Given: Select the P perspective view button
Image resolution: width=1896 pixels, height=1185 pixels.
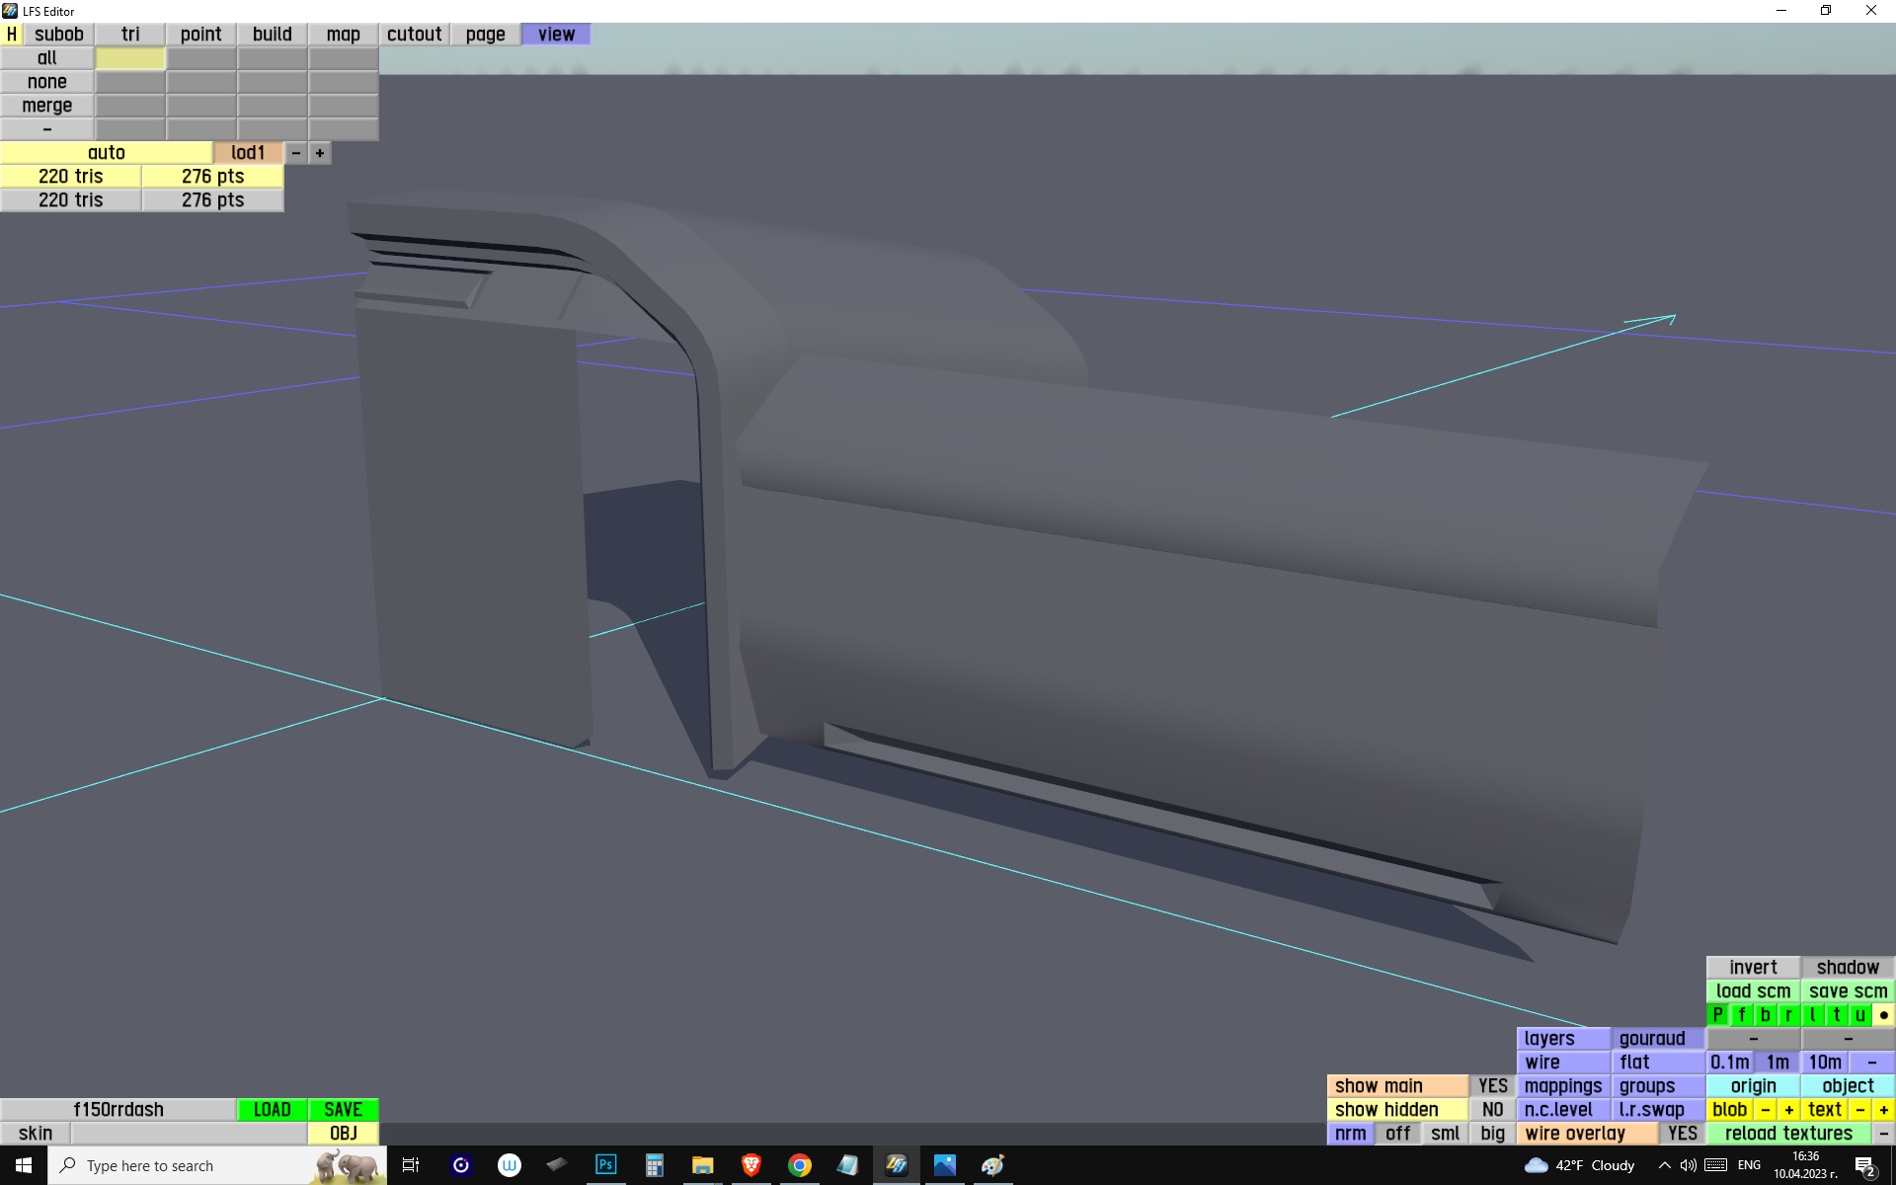Looking at the screenshot, I should coord(1717,1015).
